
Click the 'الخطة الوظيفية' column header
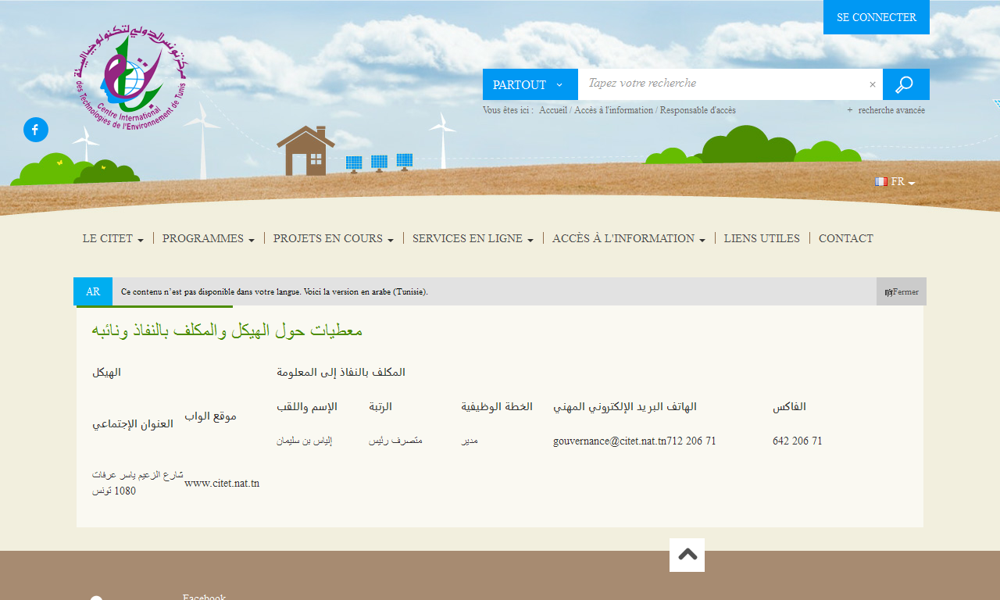coord(497,406)
